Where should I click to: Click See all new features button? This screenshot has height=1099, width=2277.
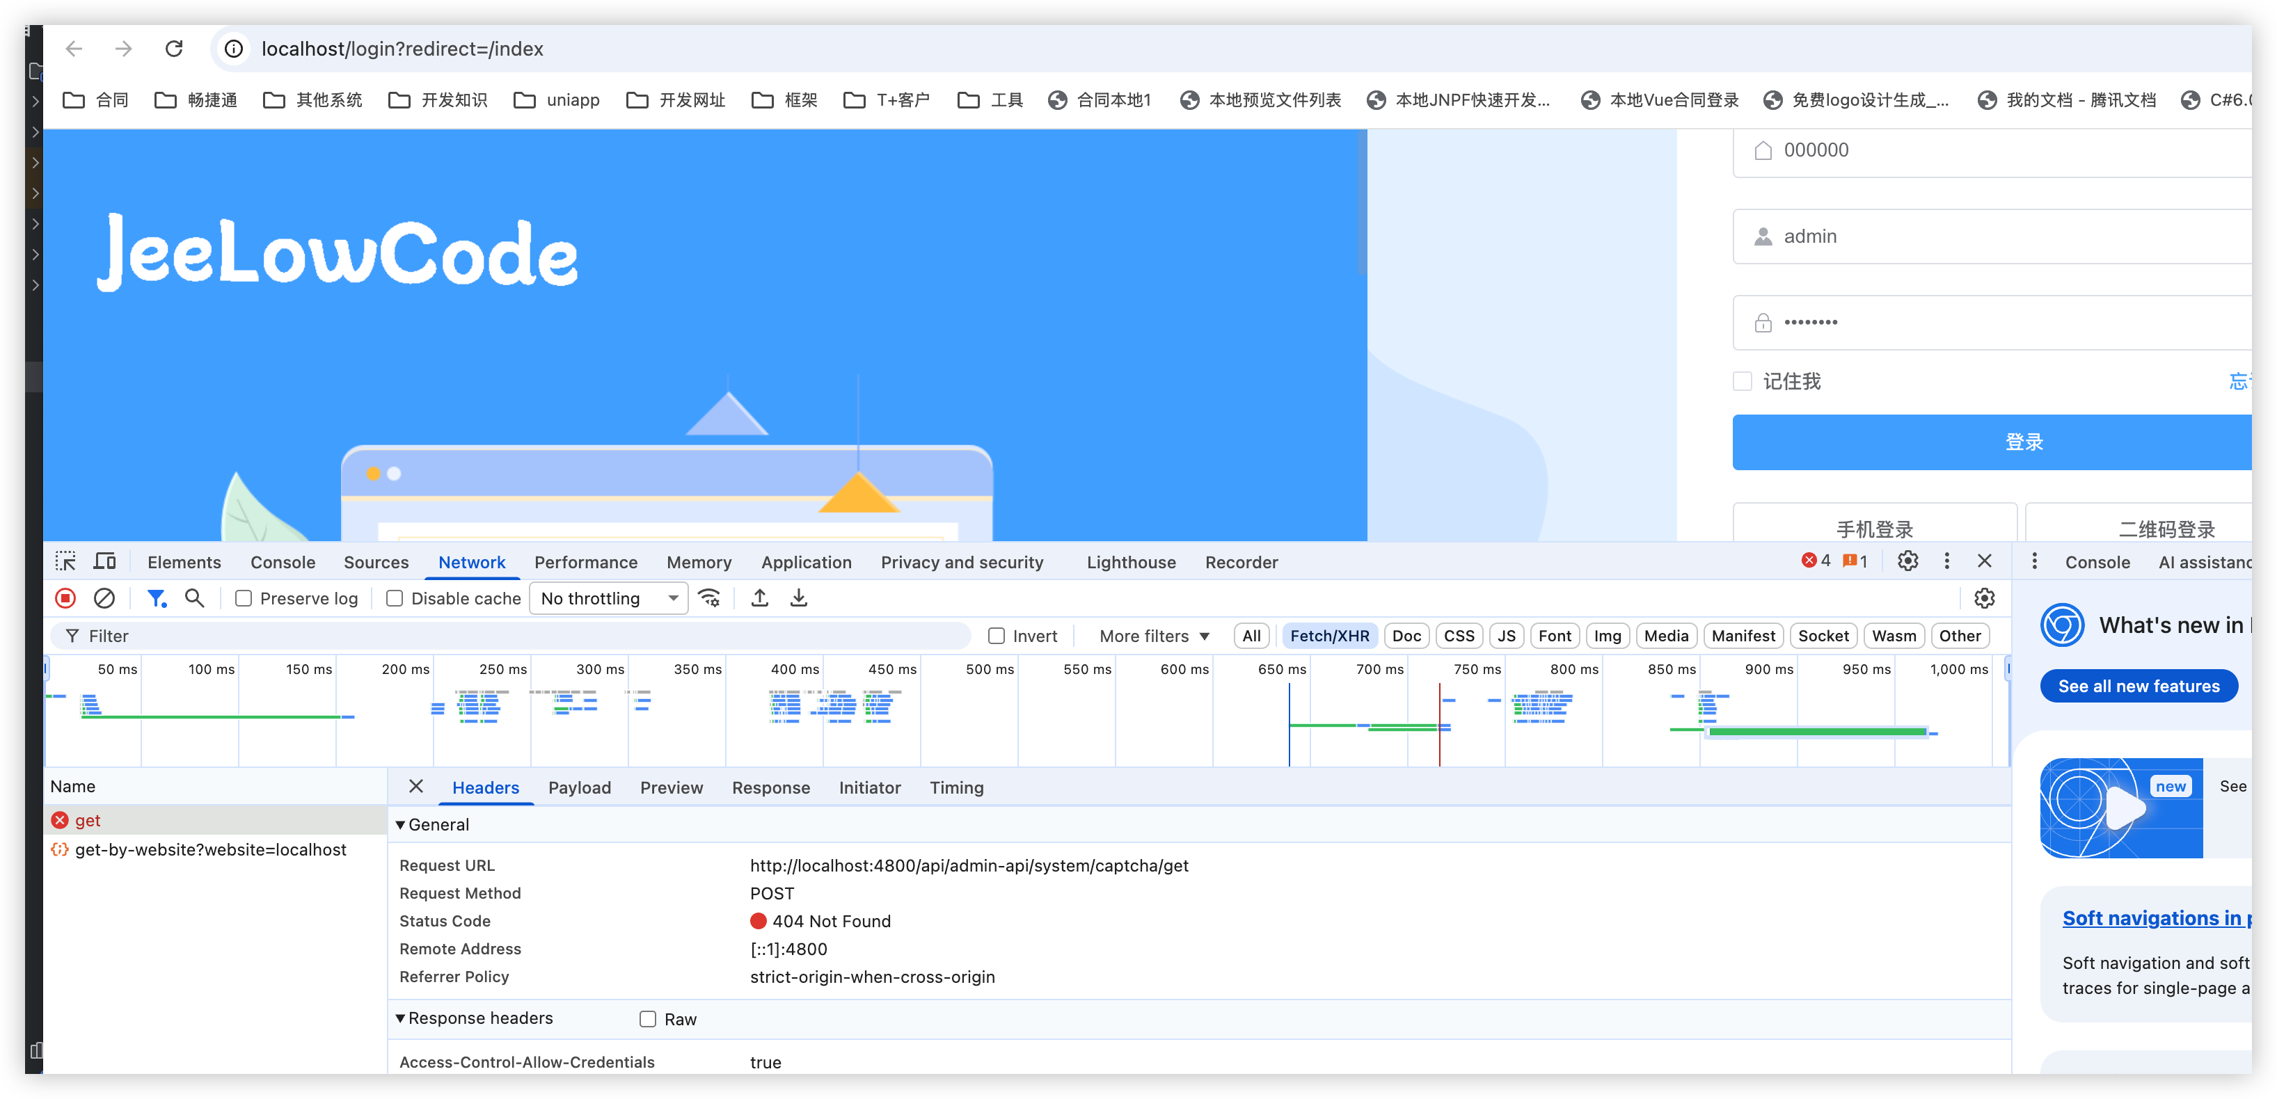(2139, 687)
